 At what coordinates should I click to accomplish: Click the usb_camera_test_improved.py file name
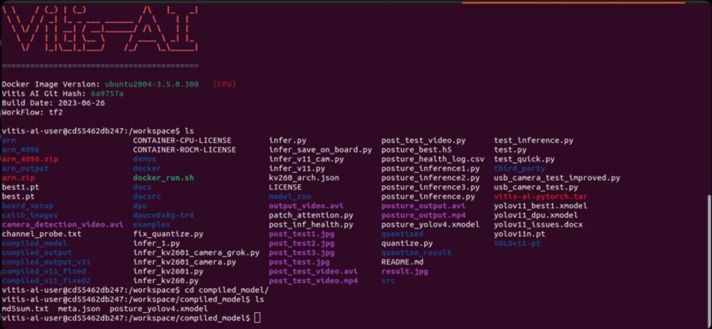[x=557, y=177]
